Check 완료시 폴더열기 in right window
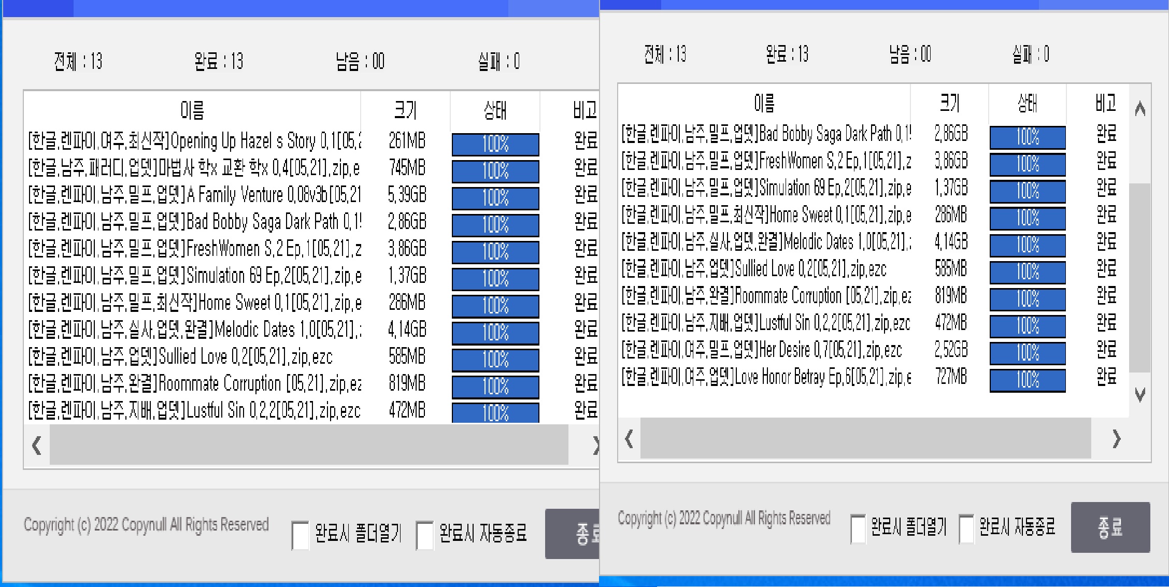1169x587 pixels. pyautogui.click(x=858, y=528)
